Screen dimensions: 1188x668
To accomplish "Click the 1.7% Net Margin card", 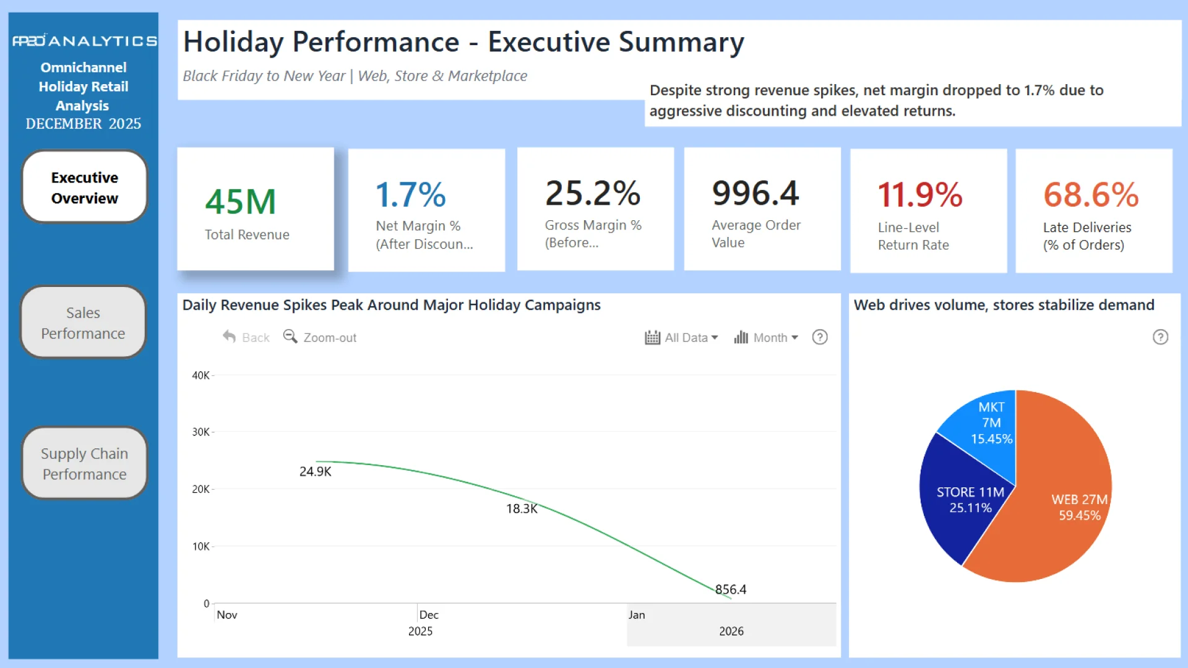I will 426,210.
